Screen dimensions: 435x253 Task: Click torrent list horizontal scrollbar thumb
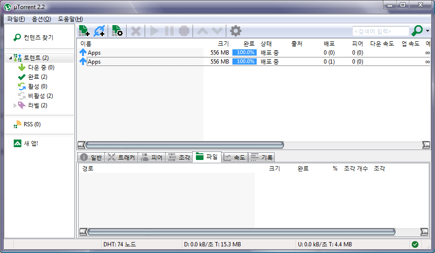click(x=185, y=145)
